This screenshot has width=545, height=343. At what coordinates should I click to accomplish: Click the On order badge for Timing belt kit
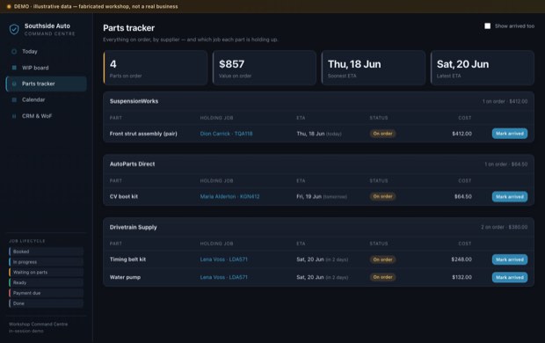[x=382, y=259]
